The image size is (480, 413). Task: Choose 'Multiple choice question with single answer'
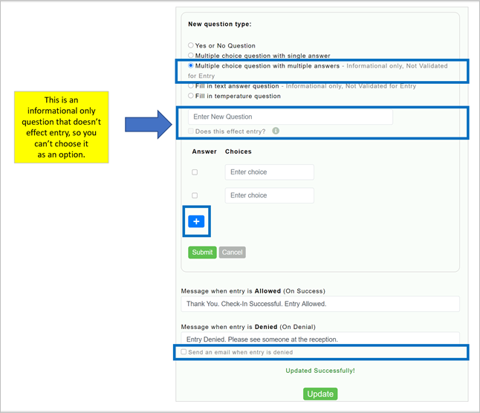click(191, 56)
